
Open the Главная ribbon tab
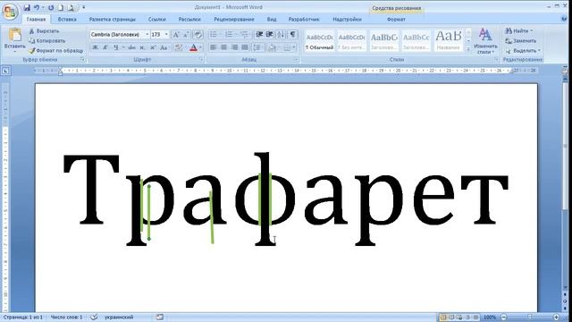[36, 20]
